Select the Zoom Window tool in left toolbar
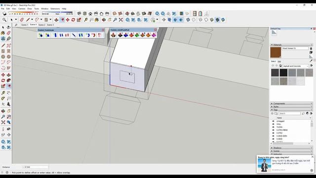 pos(9,117)
